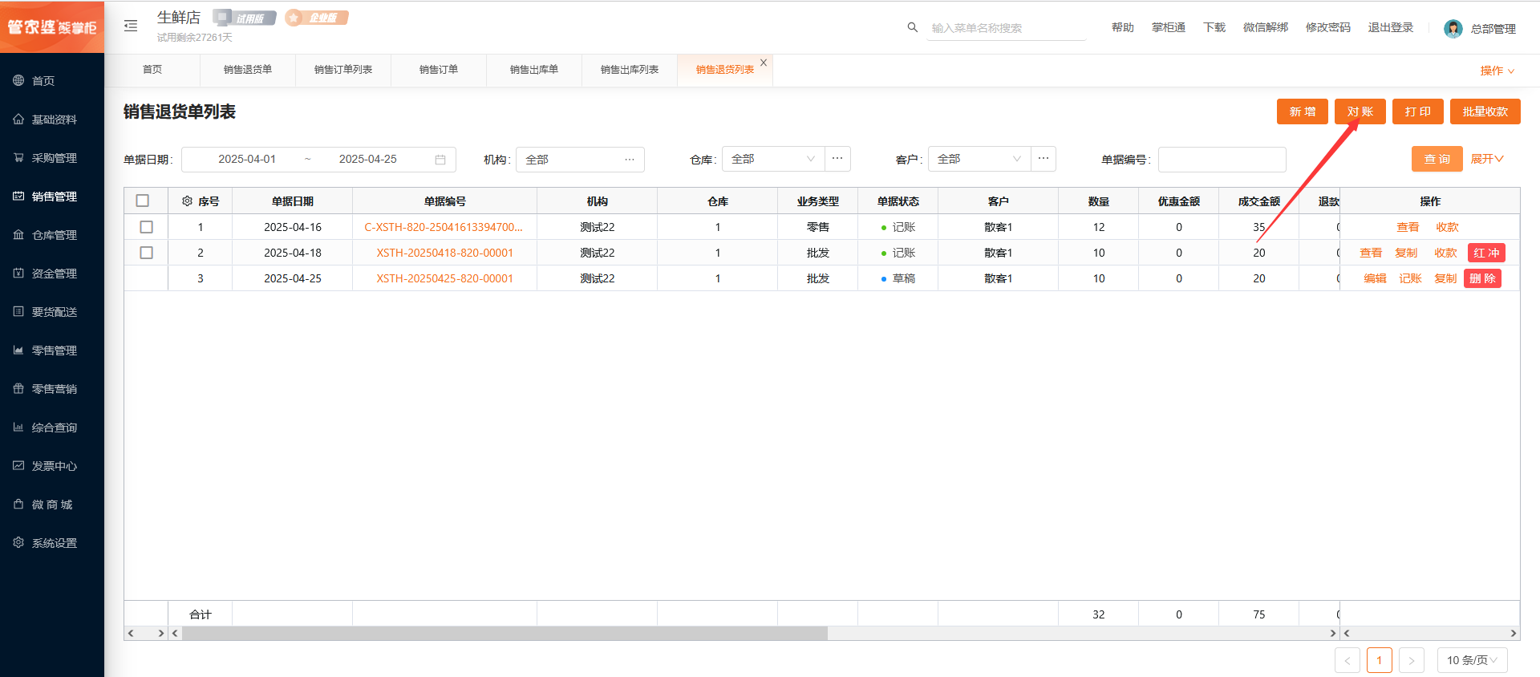Click the search magnifier icon
Screen dimensions: 1540x677
[912, 27]
